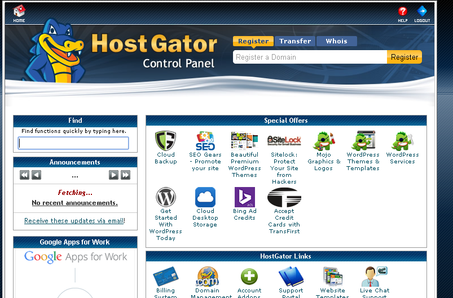This screenshot has height=298, width=453.
Task: Open Bing Ad Credits icon
Action: [244, 197]
